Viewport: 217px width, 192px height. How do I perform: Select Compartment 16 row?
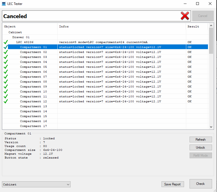[x=105, y=121]
